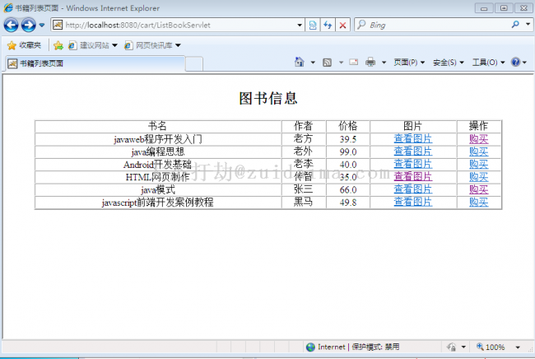Screen dimensions: 535x359
Task: Select the 书籍列表页面 browser tab
Action: [41, 63]
